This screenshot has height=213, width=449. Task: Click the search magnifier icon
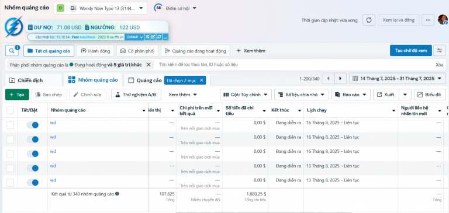[x=12, y=51]
